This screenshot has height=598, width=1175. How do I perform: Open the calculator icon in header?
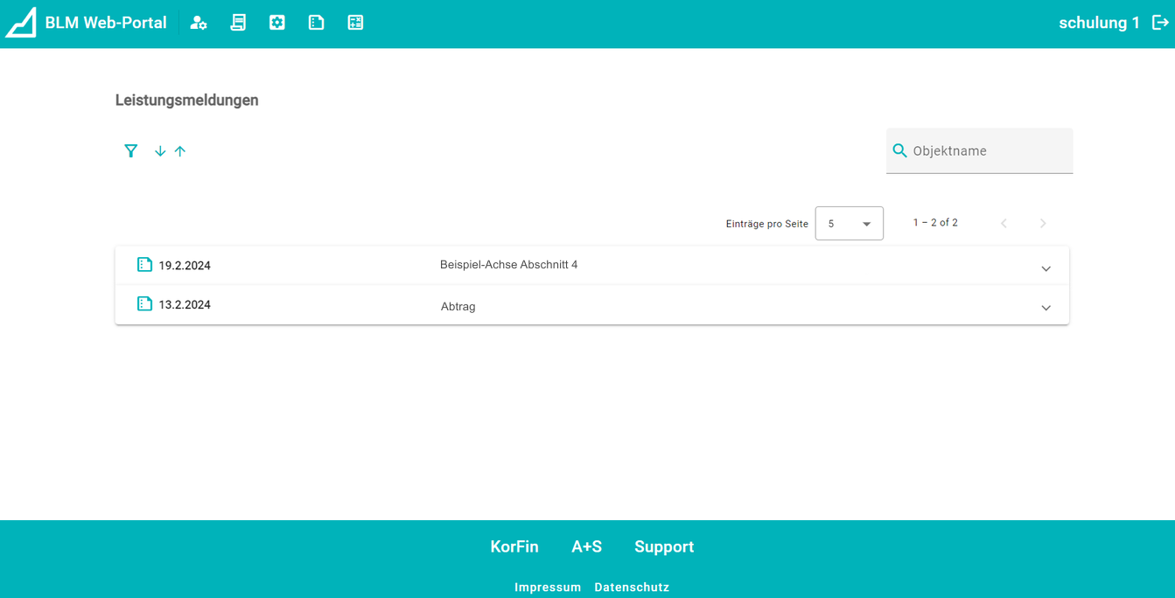(x=355, y=23)
